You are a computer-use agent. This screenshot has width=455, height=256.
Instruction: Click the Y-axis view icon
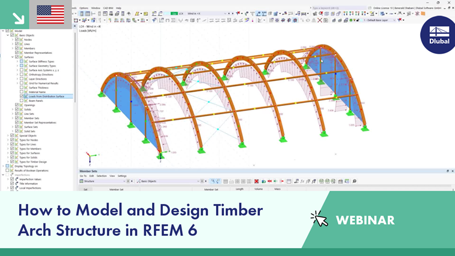351,13
